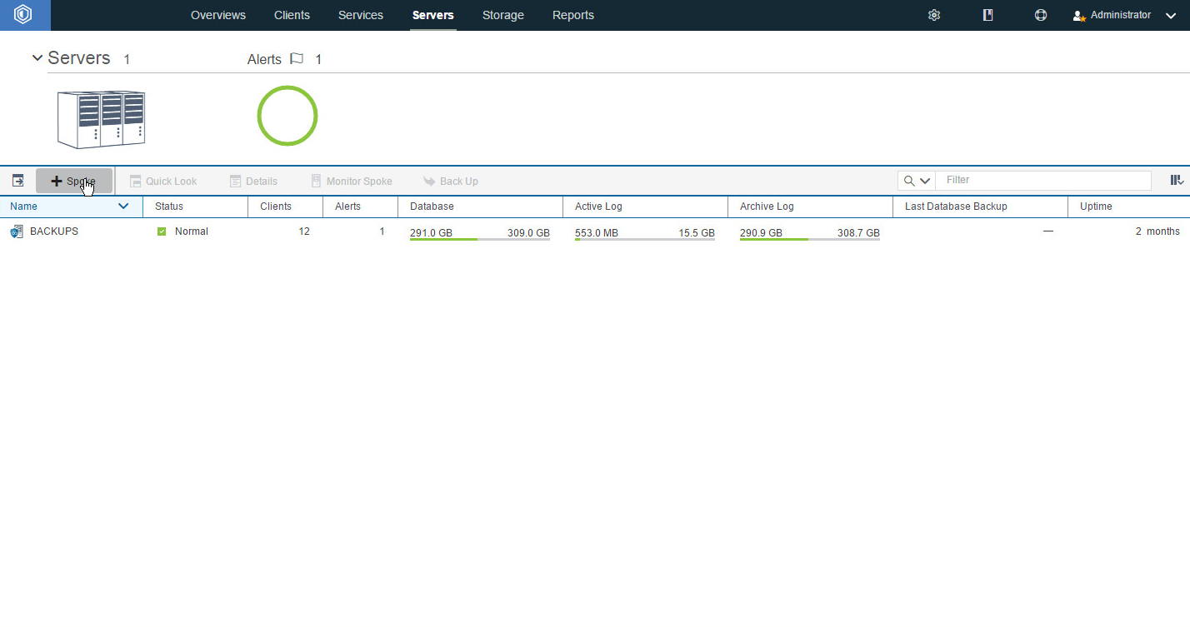Click the BACKUPS server row icon

[x=17, y=231]
